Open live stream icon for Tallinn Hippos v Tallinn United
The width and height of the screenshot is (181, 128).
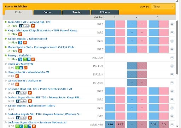point(20,43)
